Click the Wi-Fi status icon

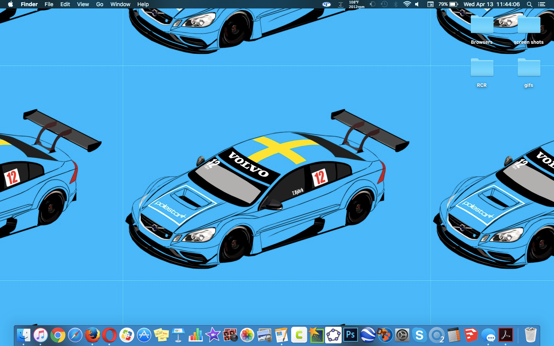click(x=407, y=4)
